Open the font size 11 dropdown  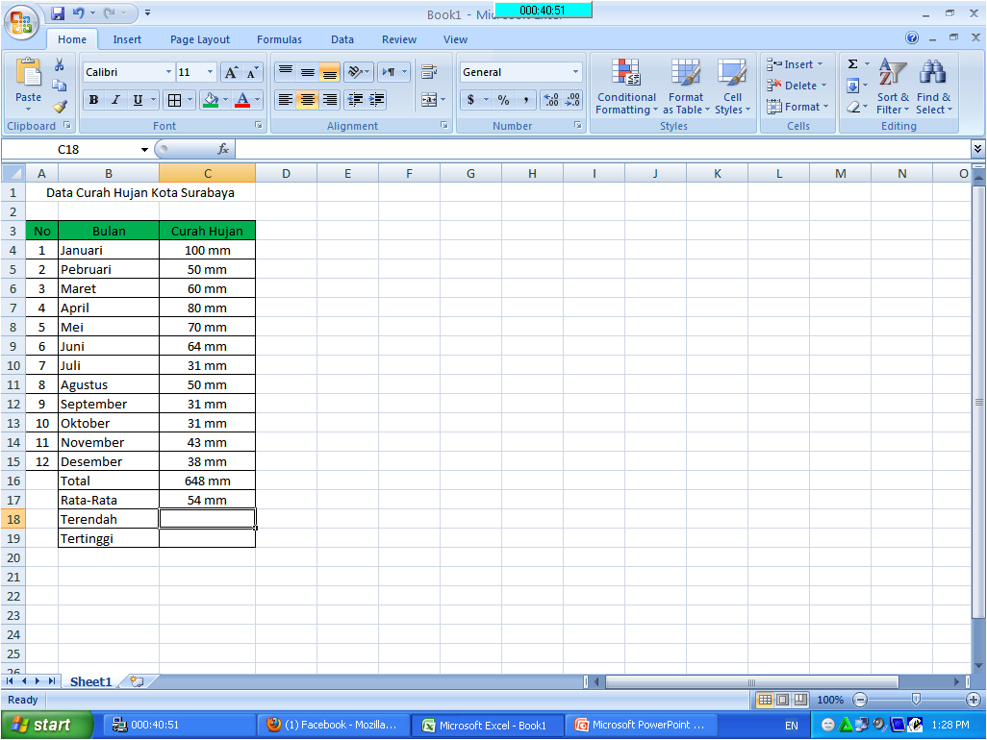(211, 72)
